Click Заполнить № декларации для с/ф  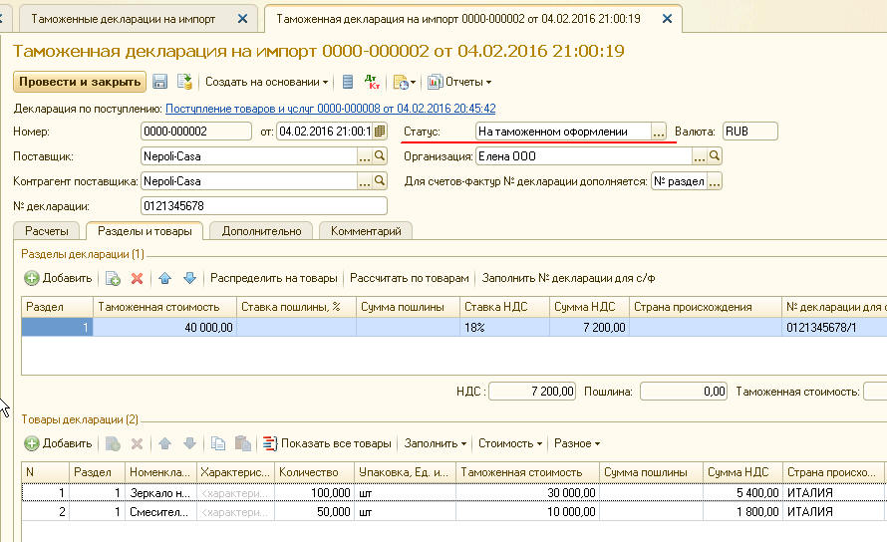click(568, 278)
